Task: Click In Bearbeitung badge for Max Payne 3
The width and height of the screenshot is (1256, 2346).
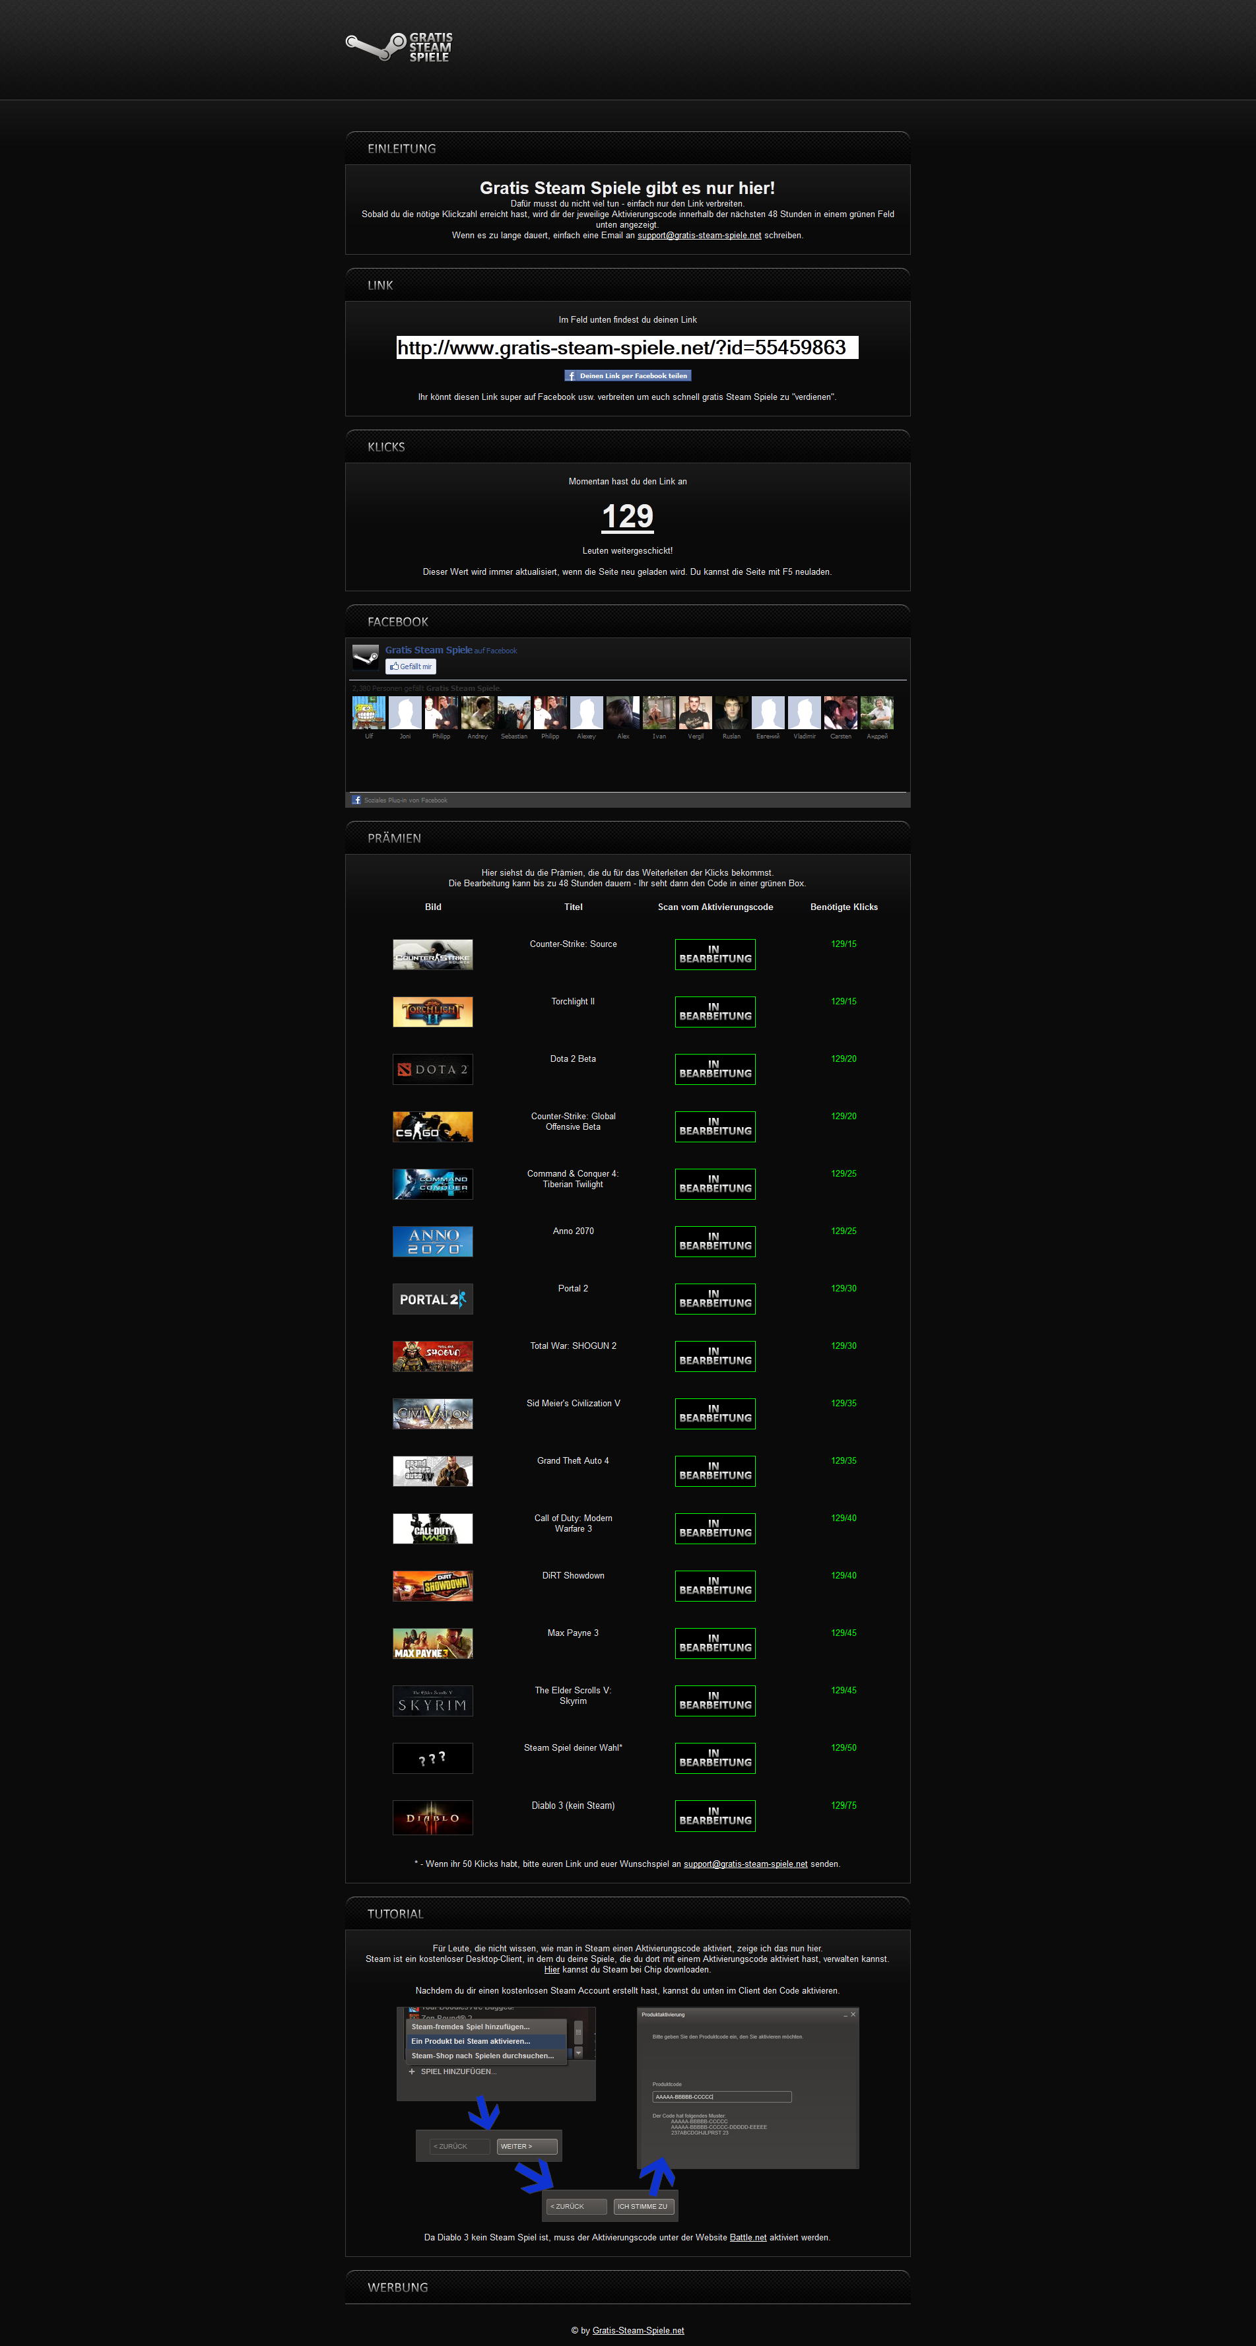Action: (x=715, y=1643)
